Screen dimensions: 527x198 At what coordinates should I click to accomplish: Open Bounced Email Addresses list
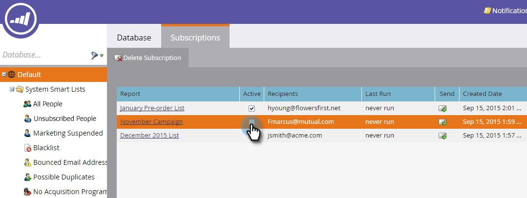(x=69, y=162)
